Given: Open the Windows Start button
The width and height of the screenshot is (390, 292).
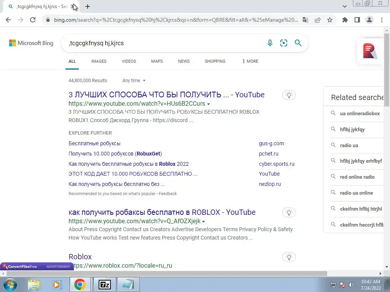Looking at the screenshot, I should pos(10,284).
